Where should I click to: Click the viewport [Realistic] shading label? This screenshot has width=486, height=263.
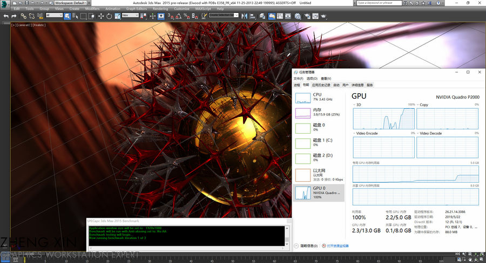point(39,25)
